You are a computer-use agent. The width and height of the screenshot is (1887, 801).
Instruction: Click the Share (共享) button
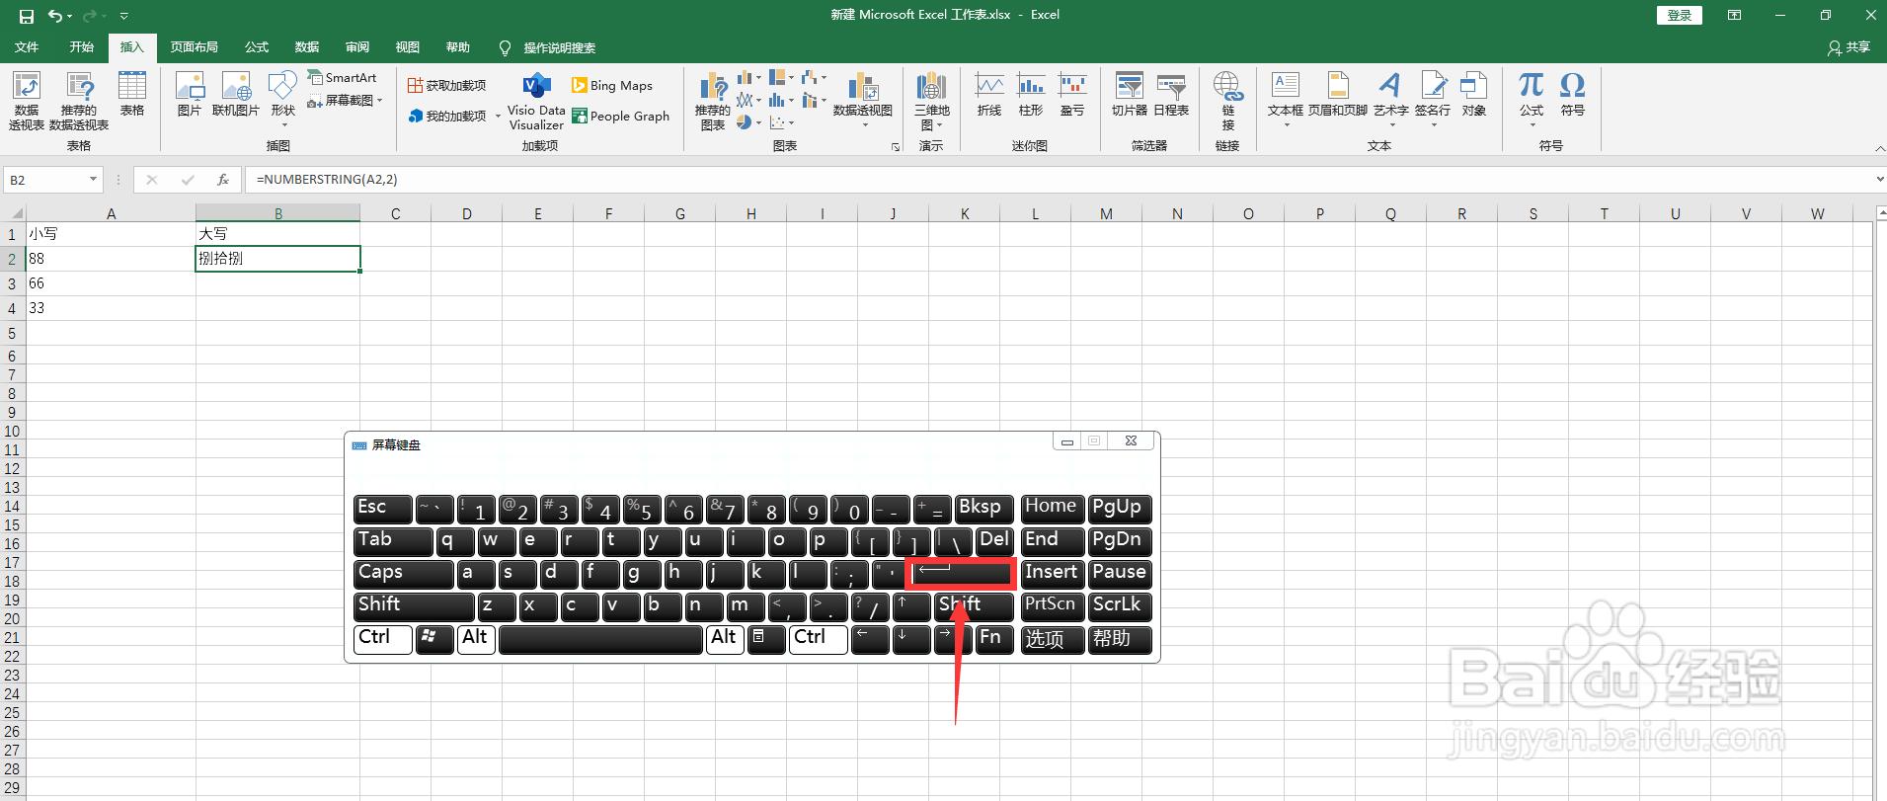point(1850,47)
